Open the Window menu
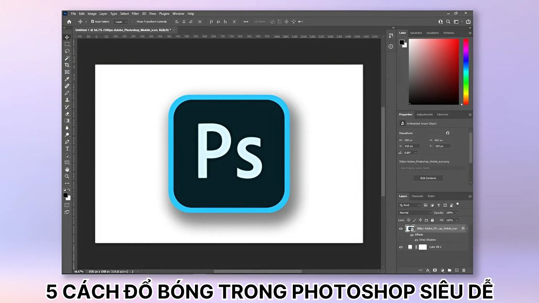 (x=178, y=13)
